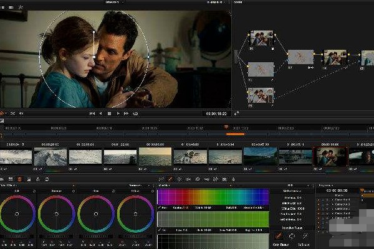374x249 pixels.
Task: Select the sunset ocean clip thumbnail
Action: click(155, 157)
